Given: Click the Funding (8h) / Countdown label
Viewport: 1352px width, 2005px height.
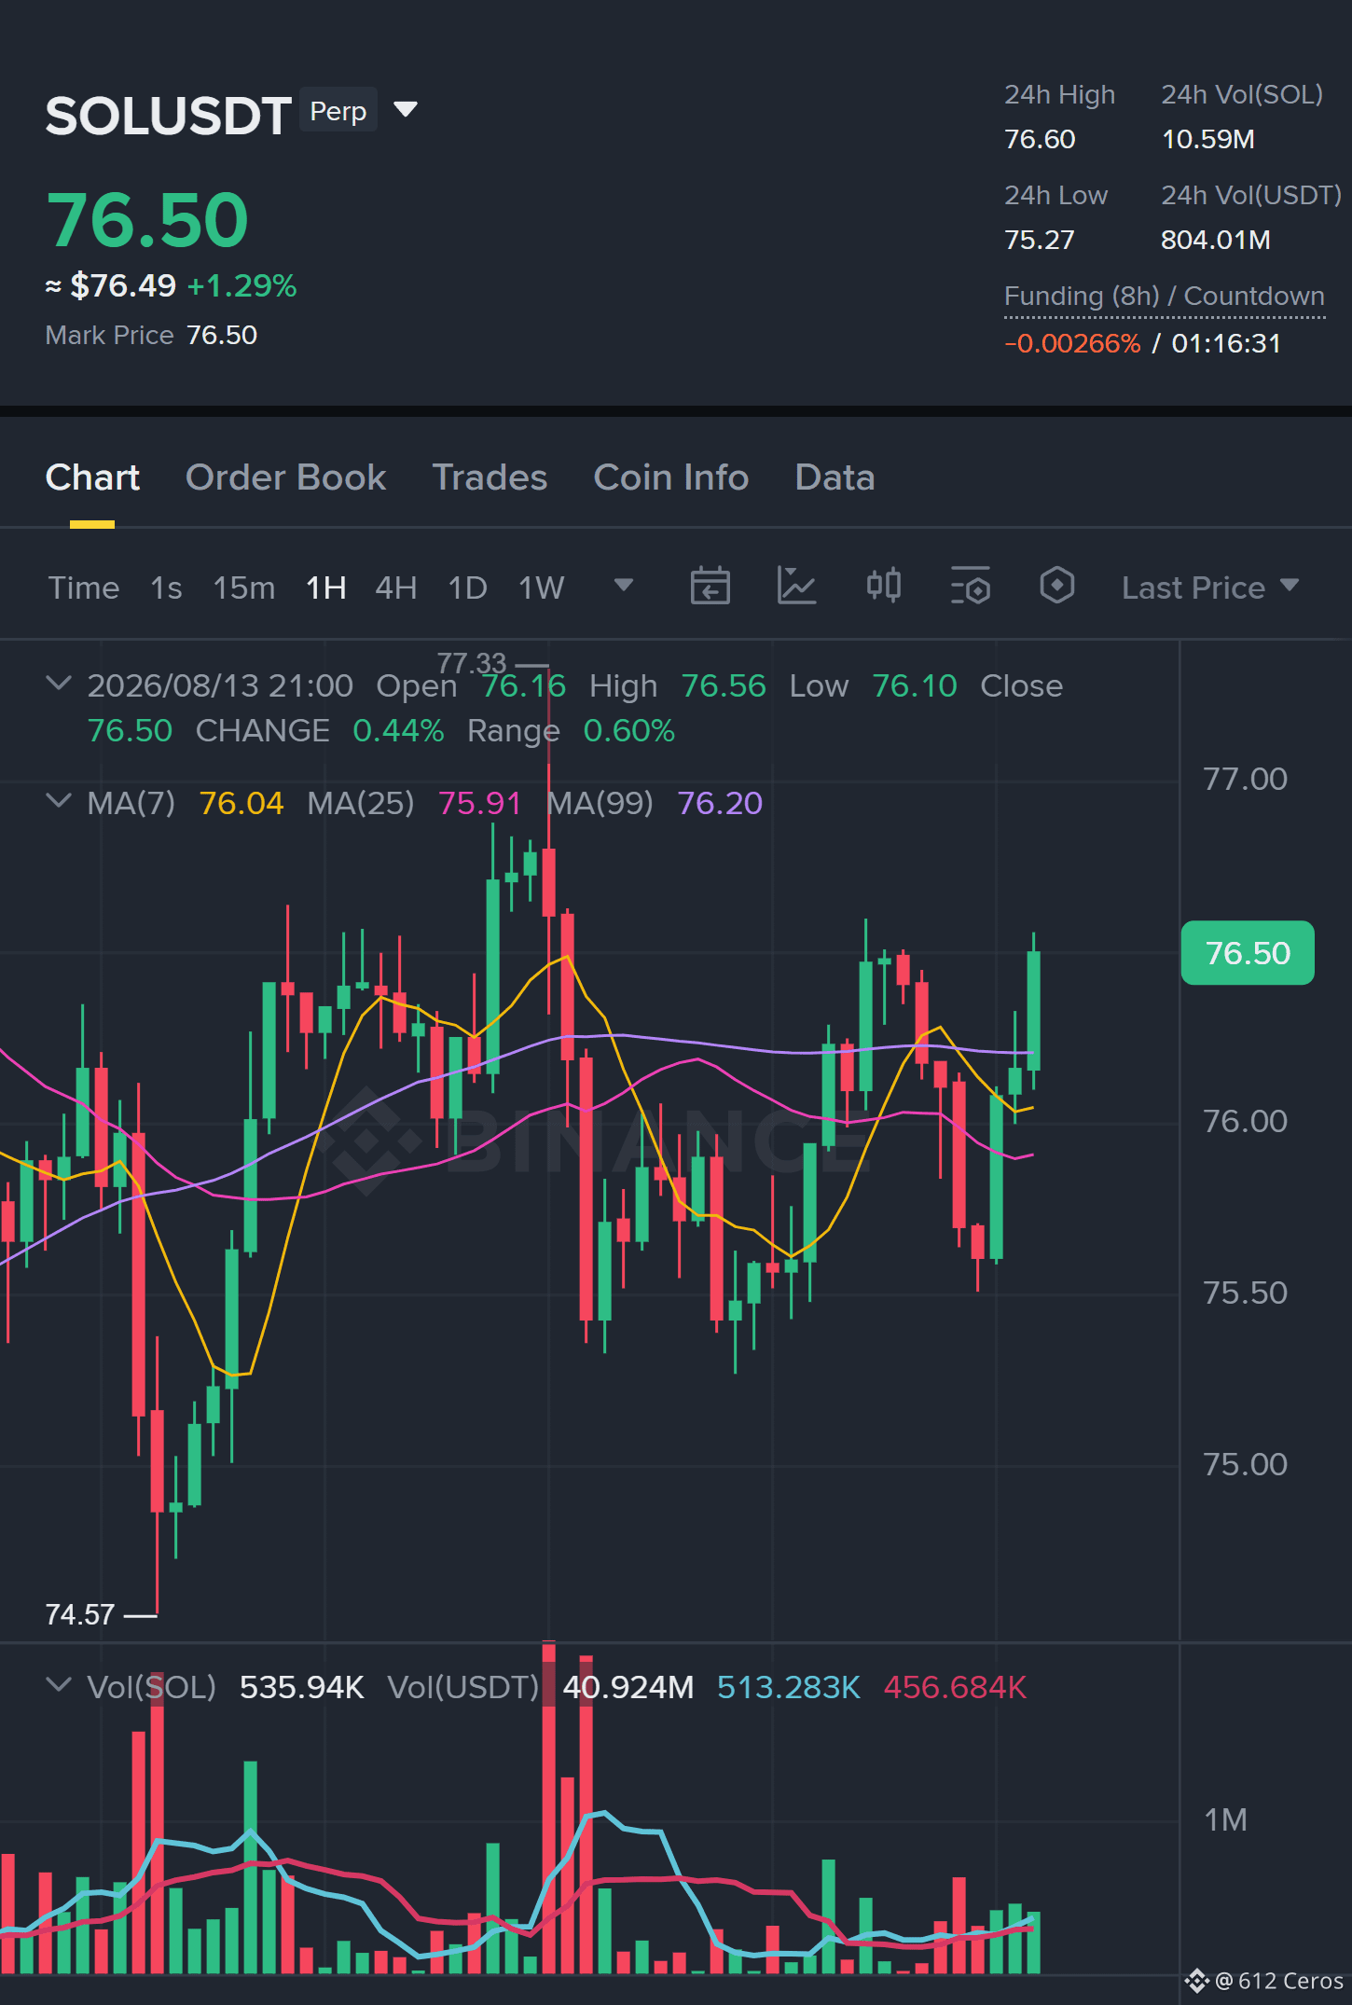Looking at the screenshot, I should (1165, 297).
